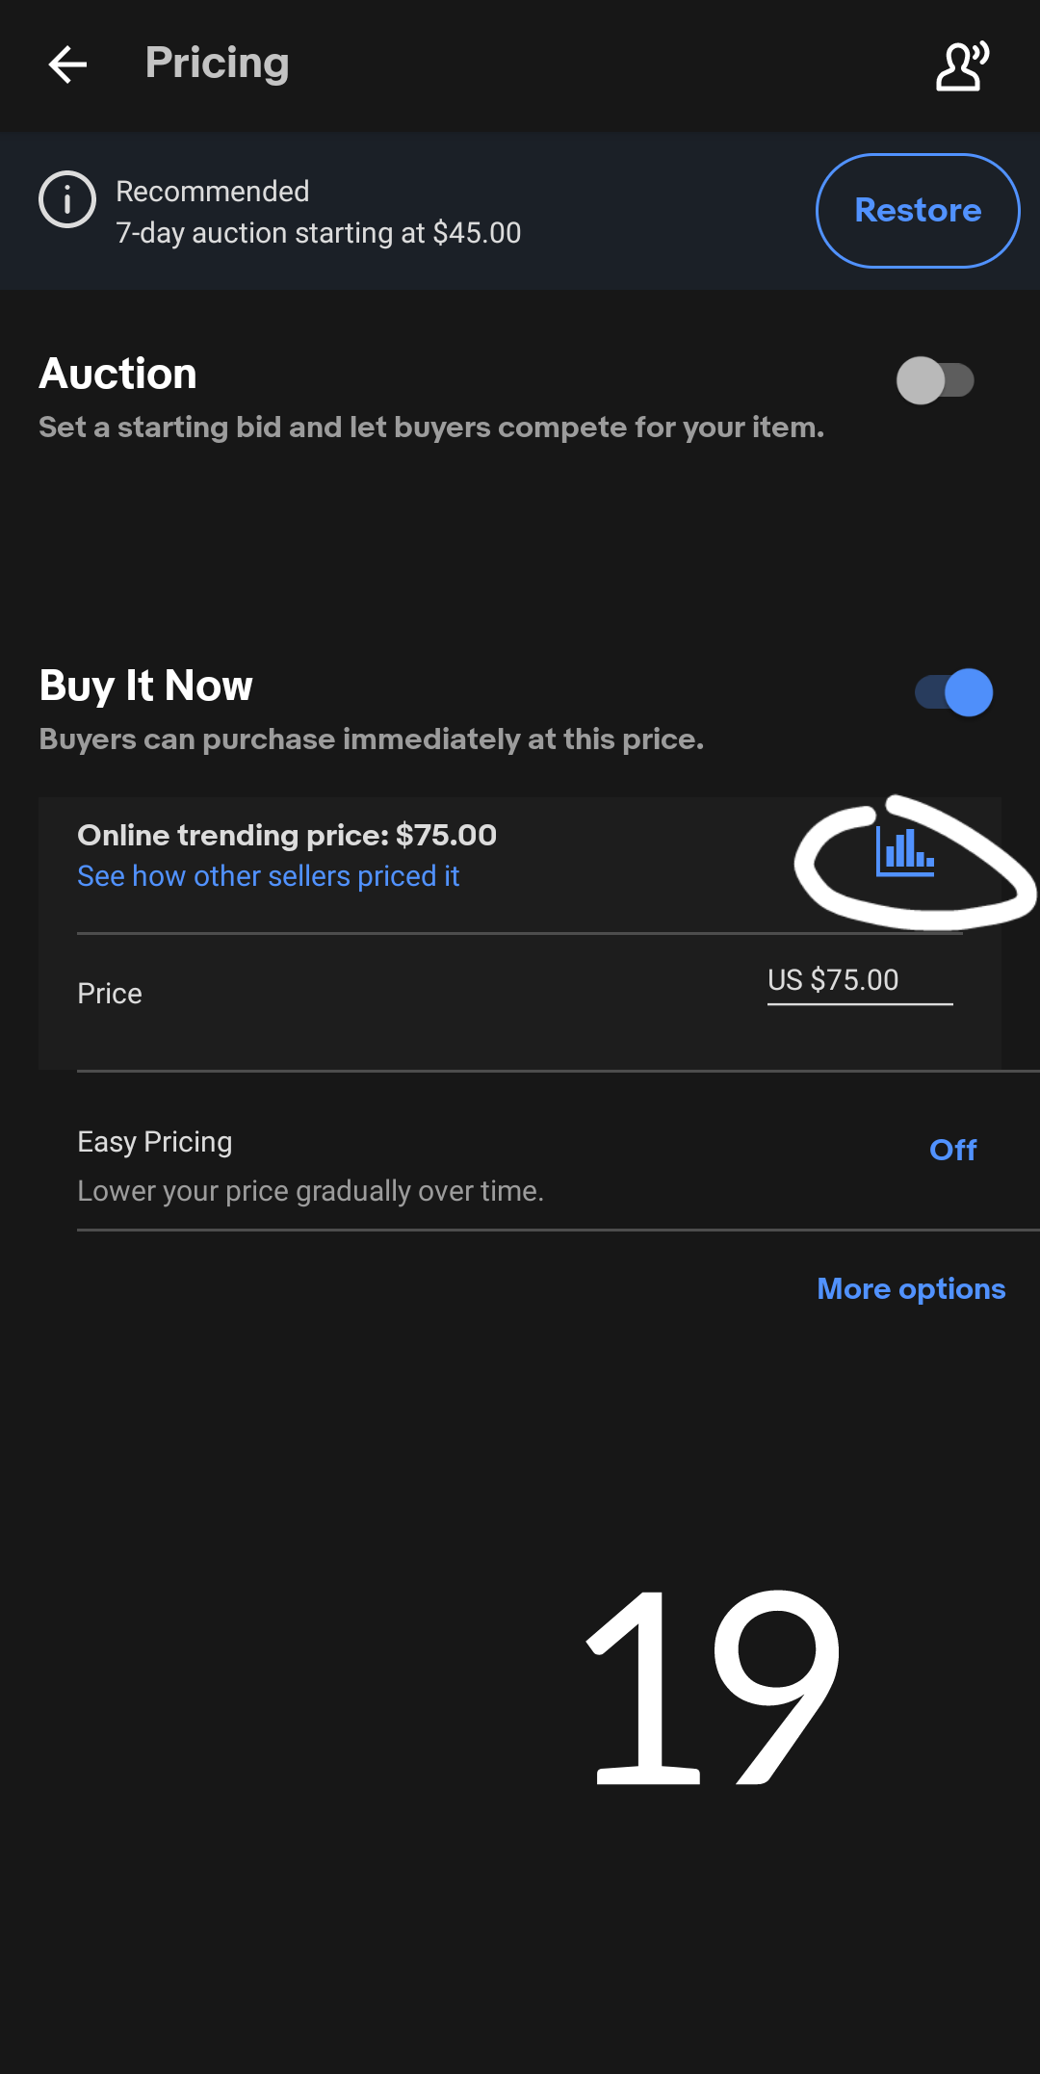Tap the 7-day auction recommendation text
Viewport: 1040px width, 2074px height.
[x=318, y=233]
